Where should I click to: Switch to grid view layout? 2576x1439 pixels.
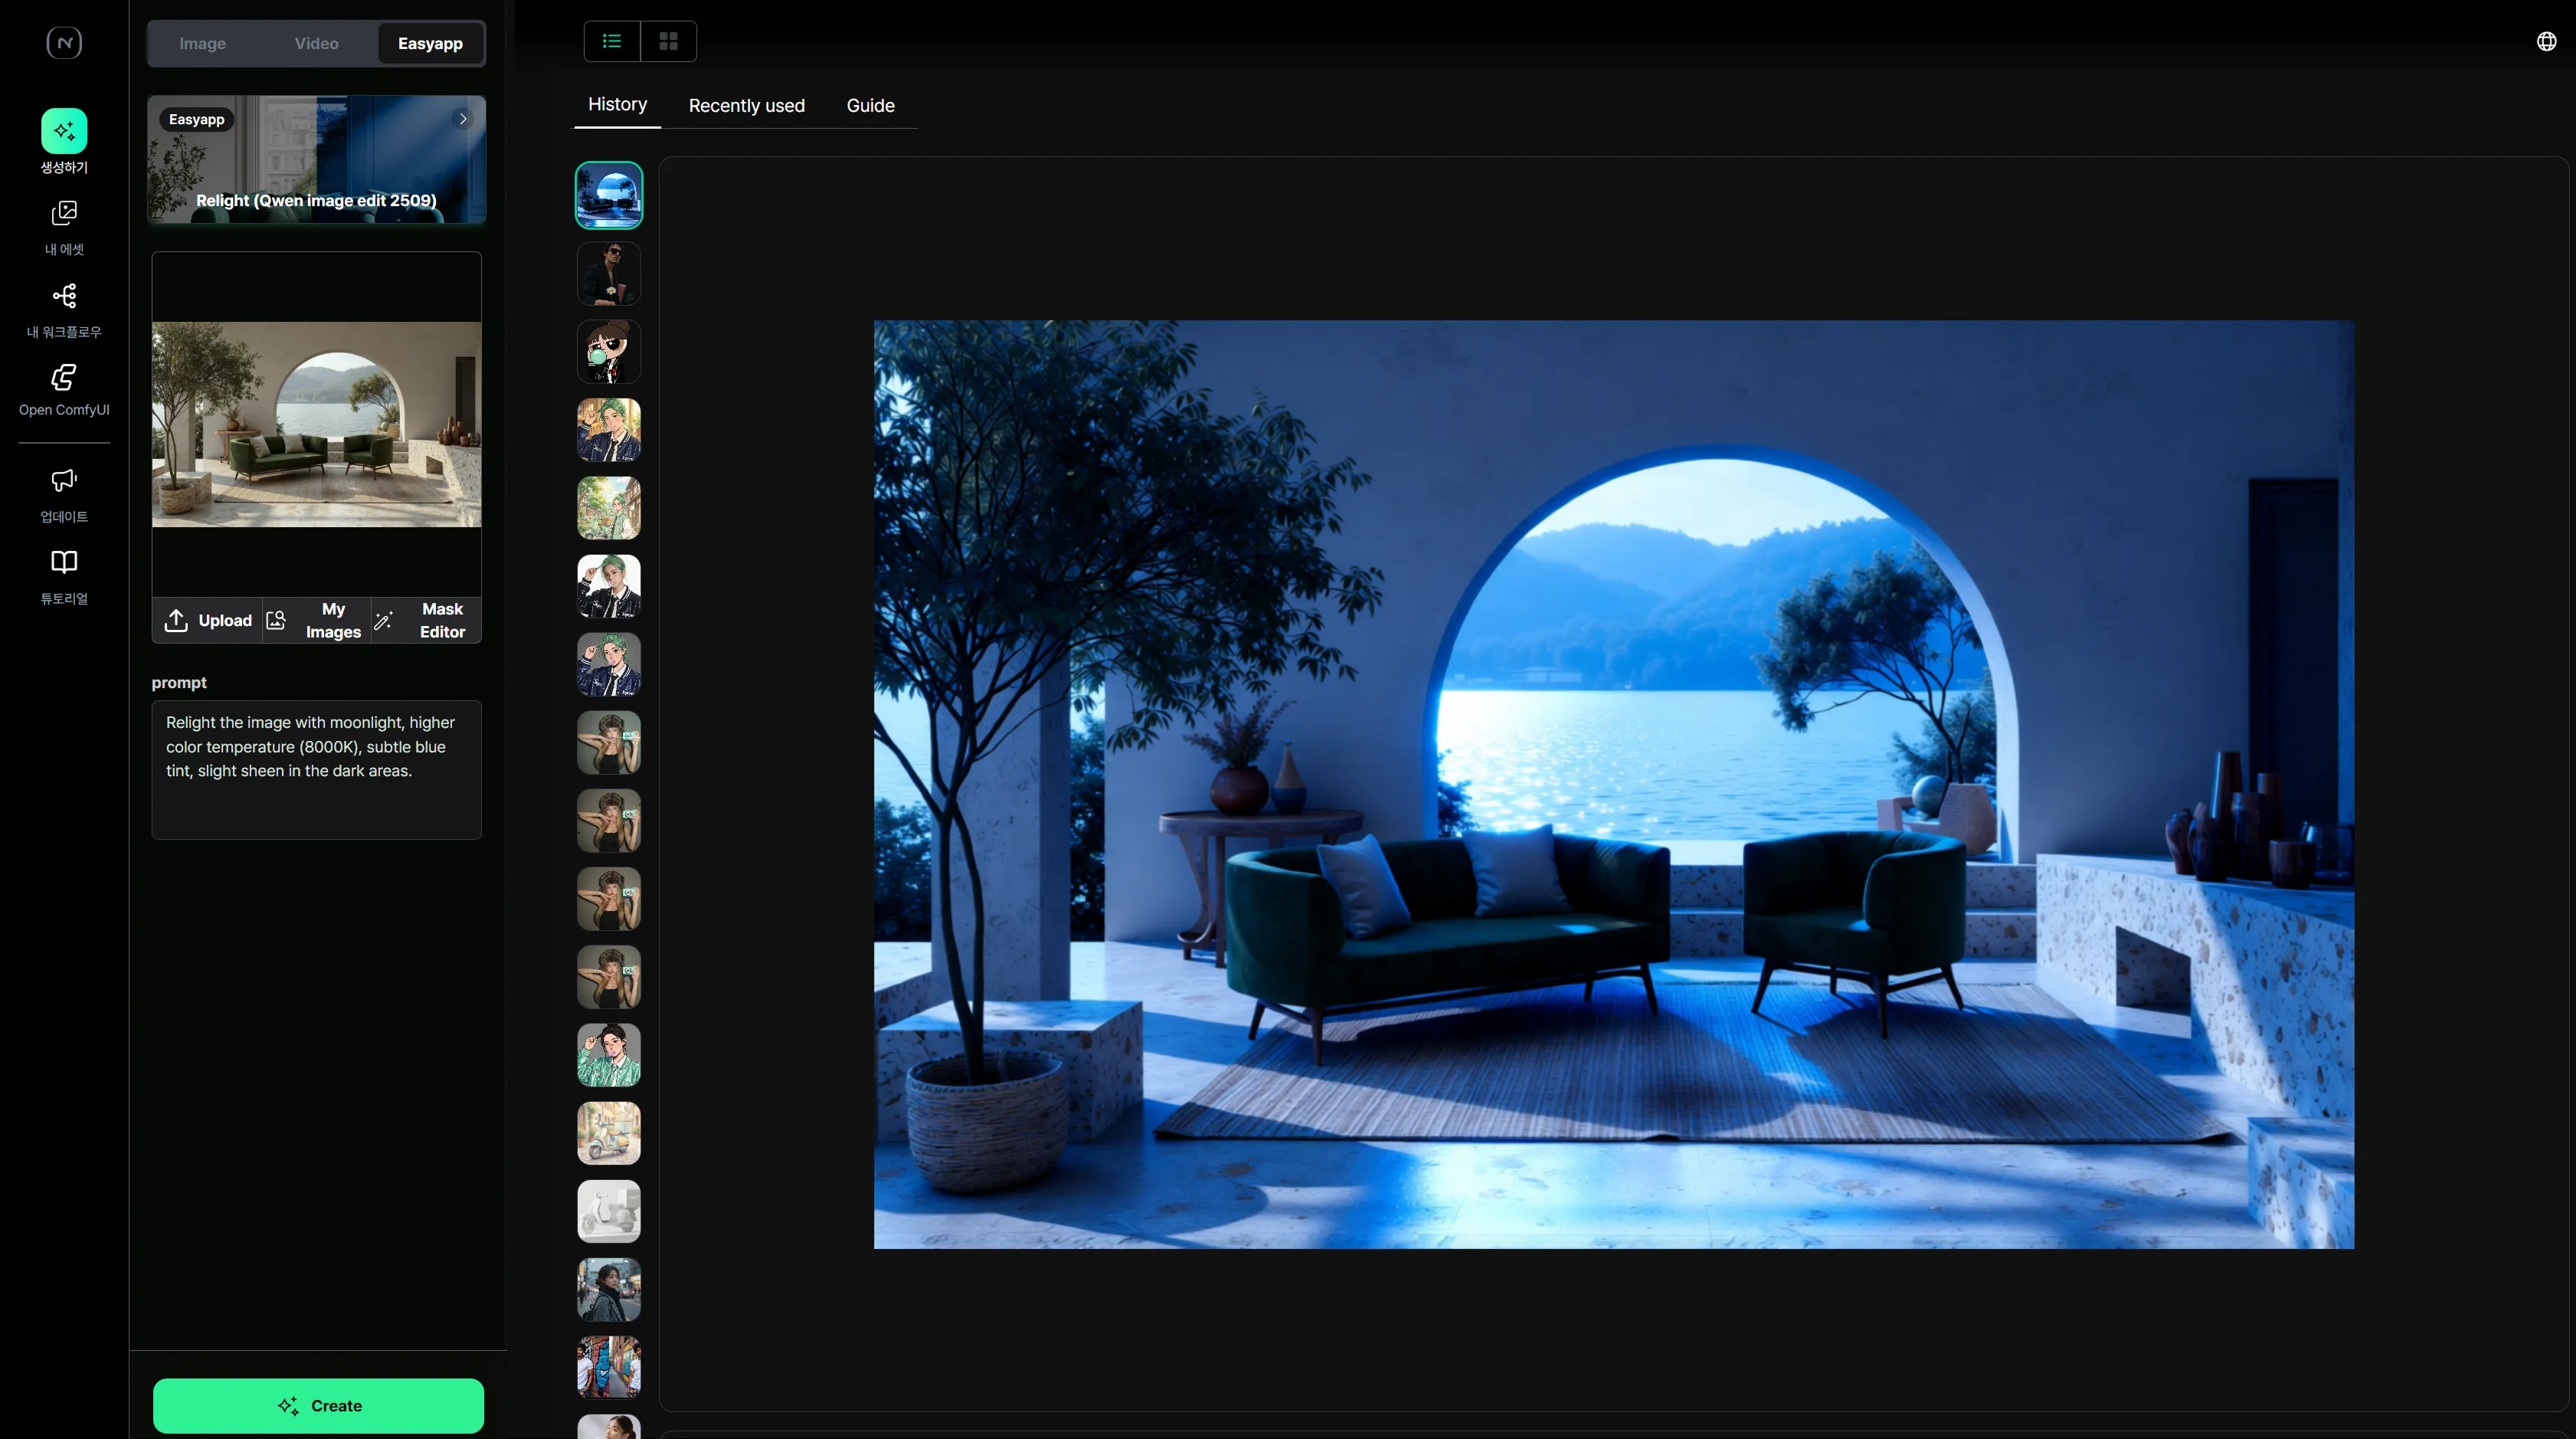(x=668, y=41)
